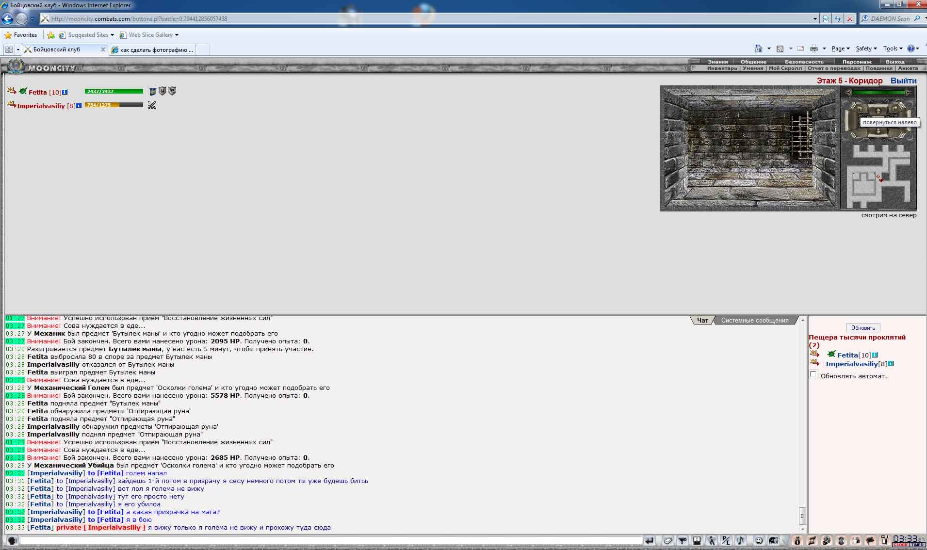Click the move forward arrow on the dungeon navigation pad

pos(878,110)
